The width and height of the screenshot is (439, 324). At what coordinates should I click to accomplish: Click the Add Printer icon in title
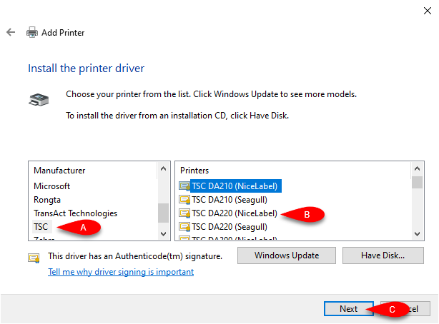point(32,32)
